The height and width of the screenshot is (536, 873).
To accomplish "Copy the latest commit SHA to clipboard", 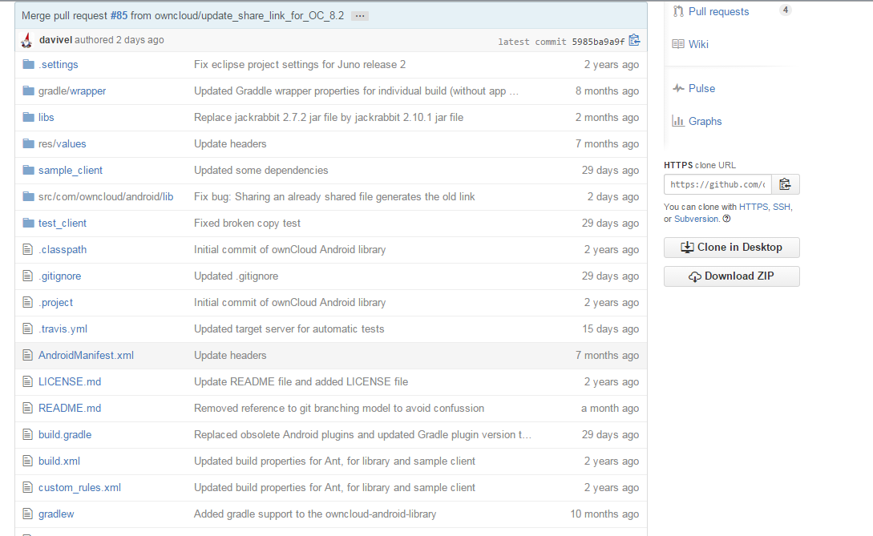I will point(634,40).
